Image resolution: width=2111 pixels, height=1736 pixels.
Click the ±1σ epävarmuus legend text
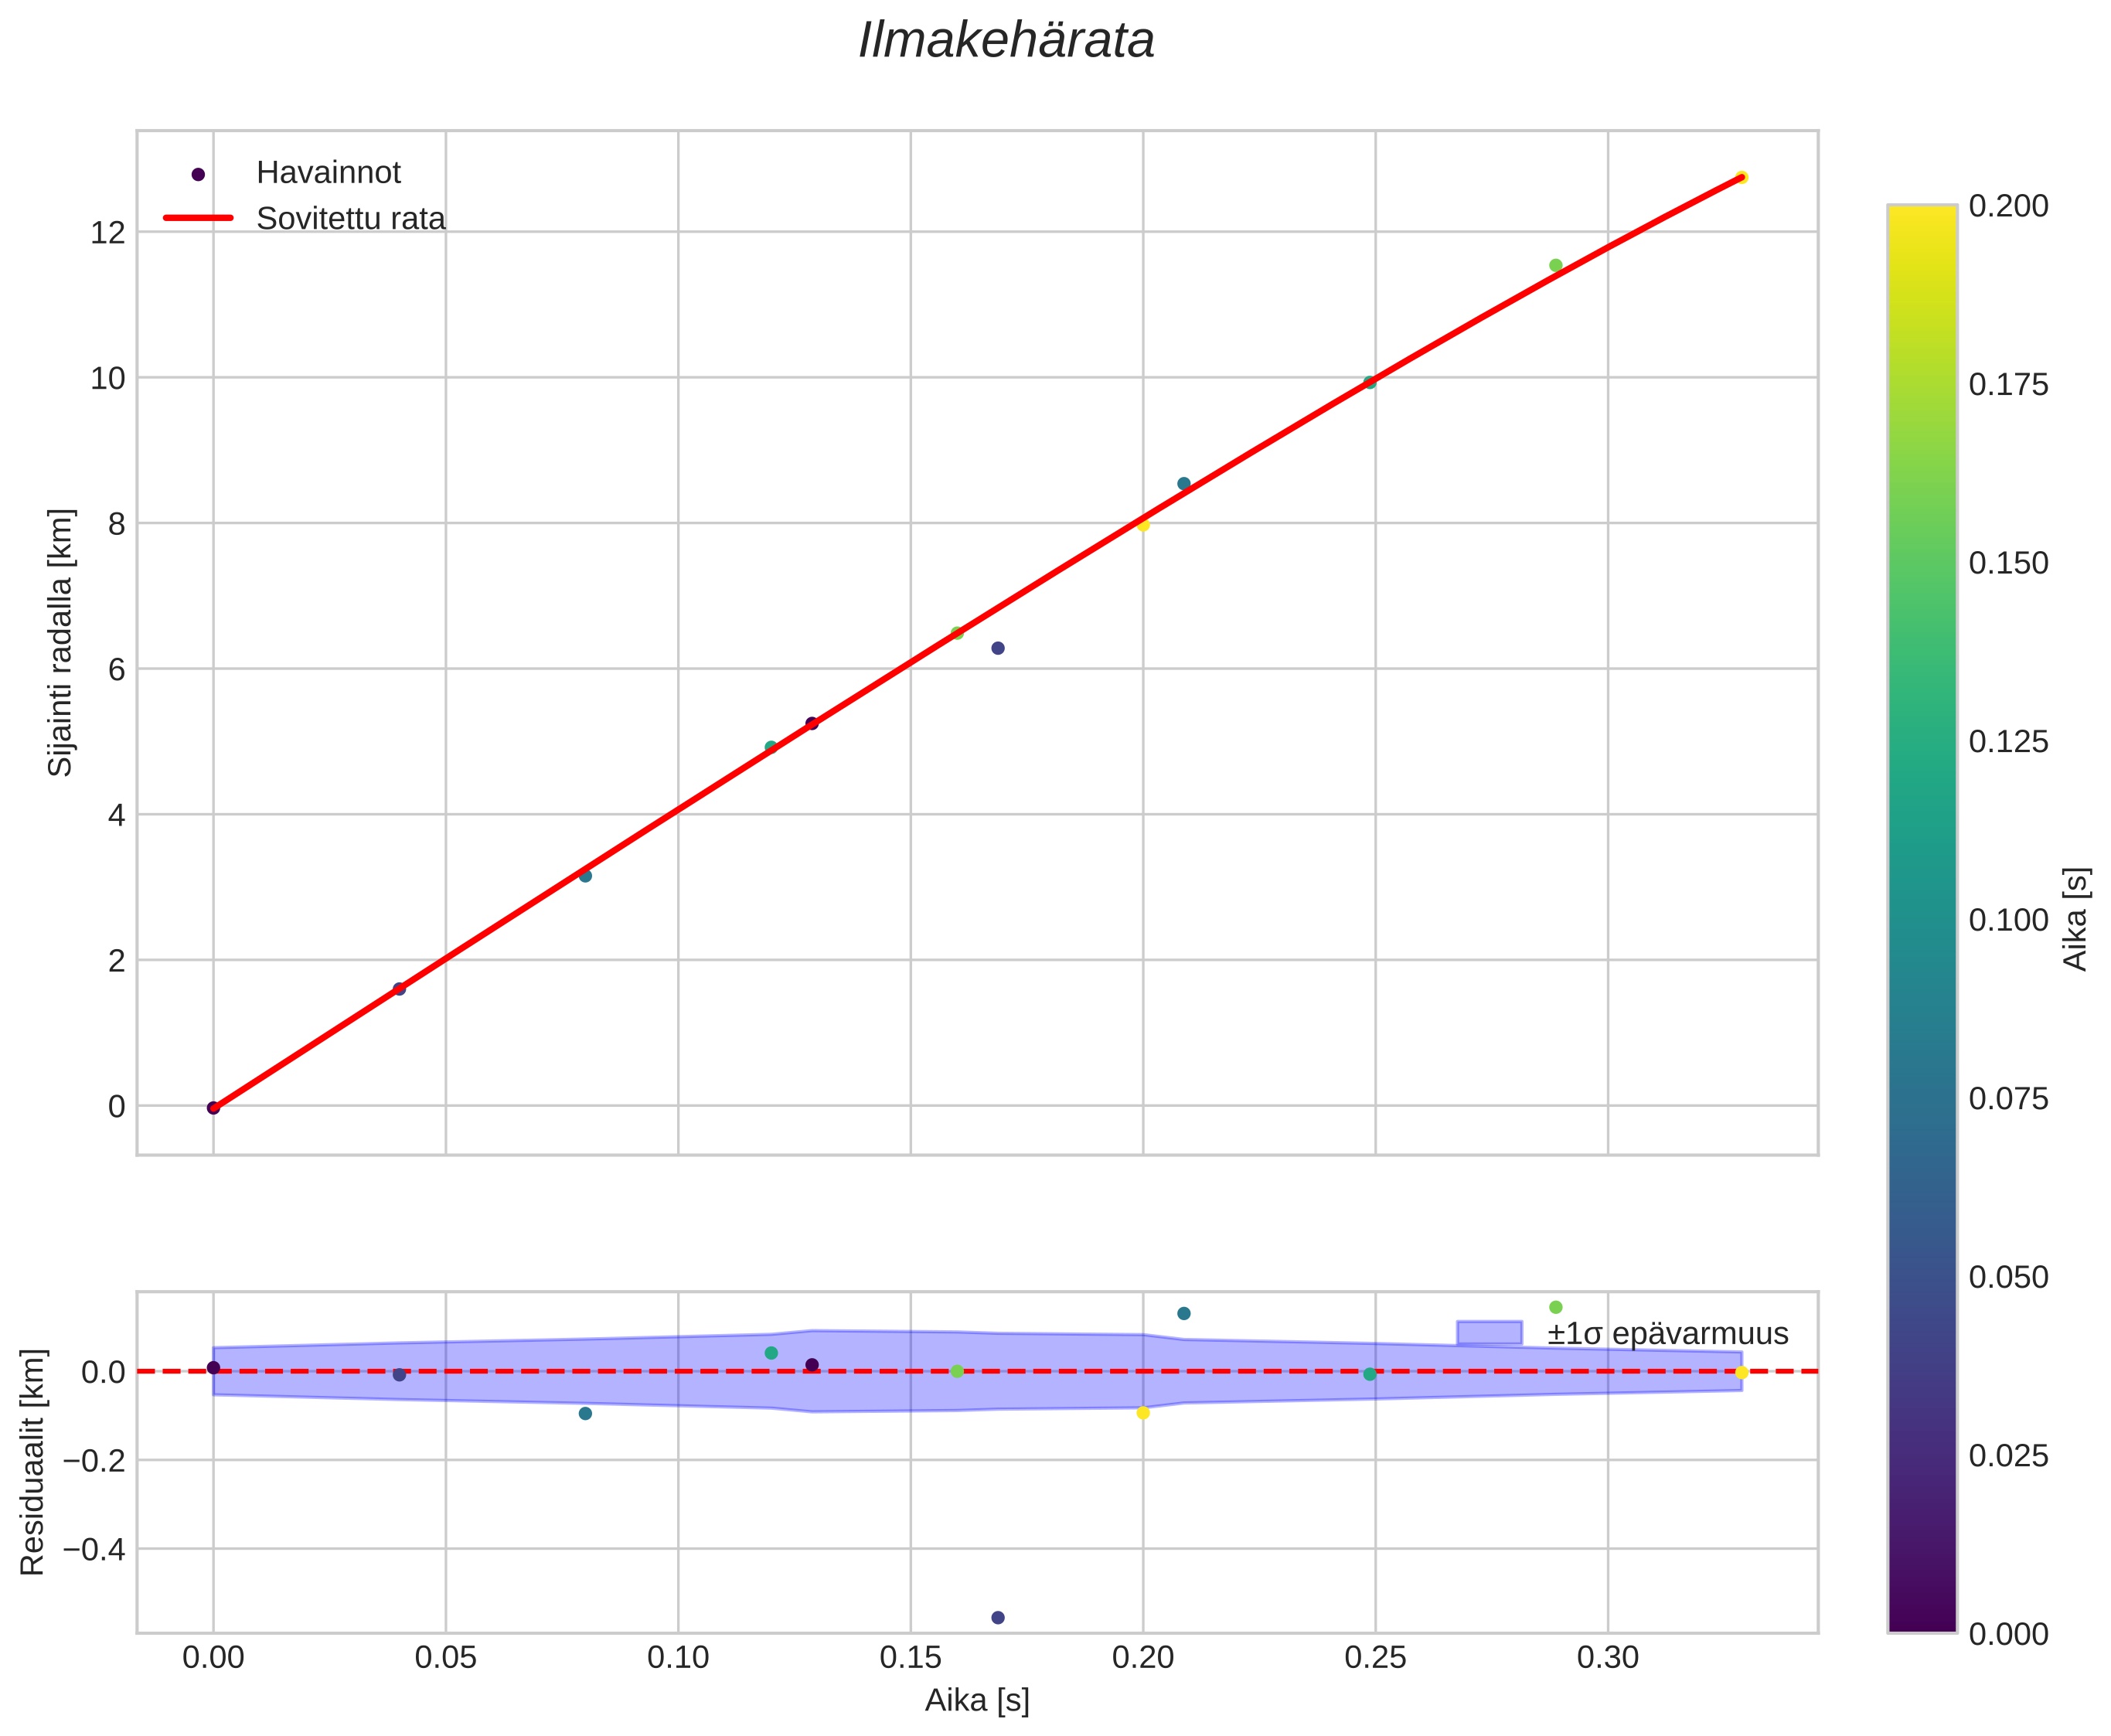coord(1667,1334)
